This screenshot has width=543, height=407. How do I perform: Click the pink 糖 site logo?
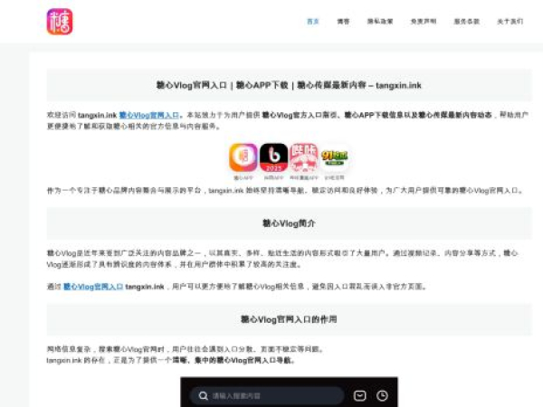pos(60,22)
